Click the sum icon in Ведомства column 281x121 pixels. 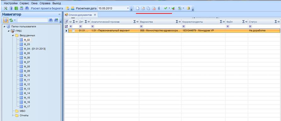click(x=177, y=22)
